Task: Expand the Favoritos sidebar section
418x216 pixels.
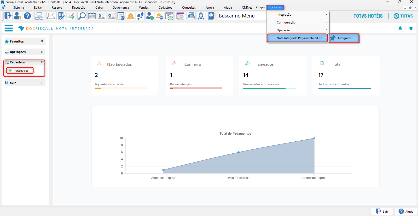Action: coord(25,41)
